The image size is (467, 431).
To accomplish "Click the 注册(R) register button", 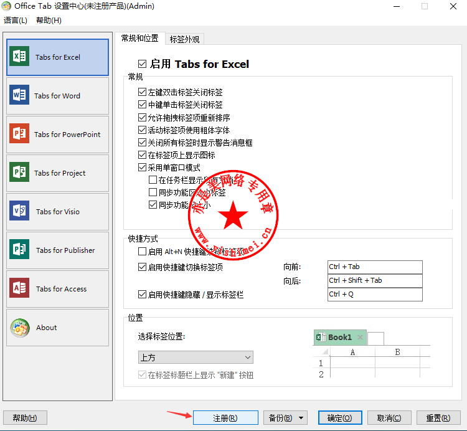I will tap(225, 418).
